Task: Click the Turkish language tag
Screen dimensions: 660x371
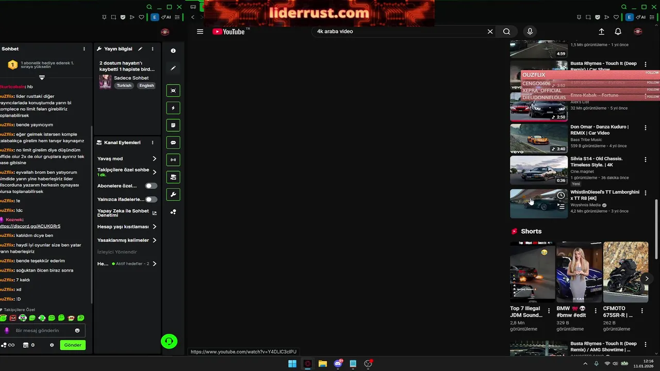Action: coord(124,86)
